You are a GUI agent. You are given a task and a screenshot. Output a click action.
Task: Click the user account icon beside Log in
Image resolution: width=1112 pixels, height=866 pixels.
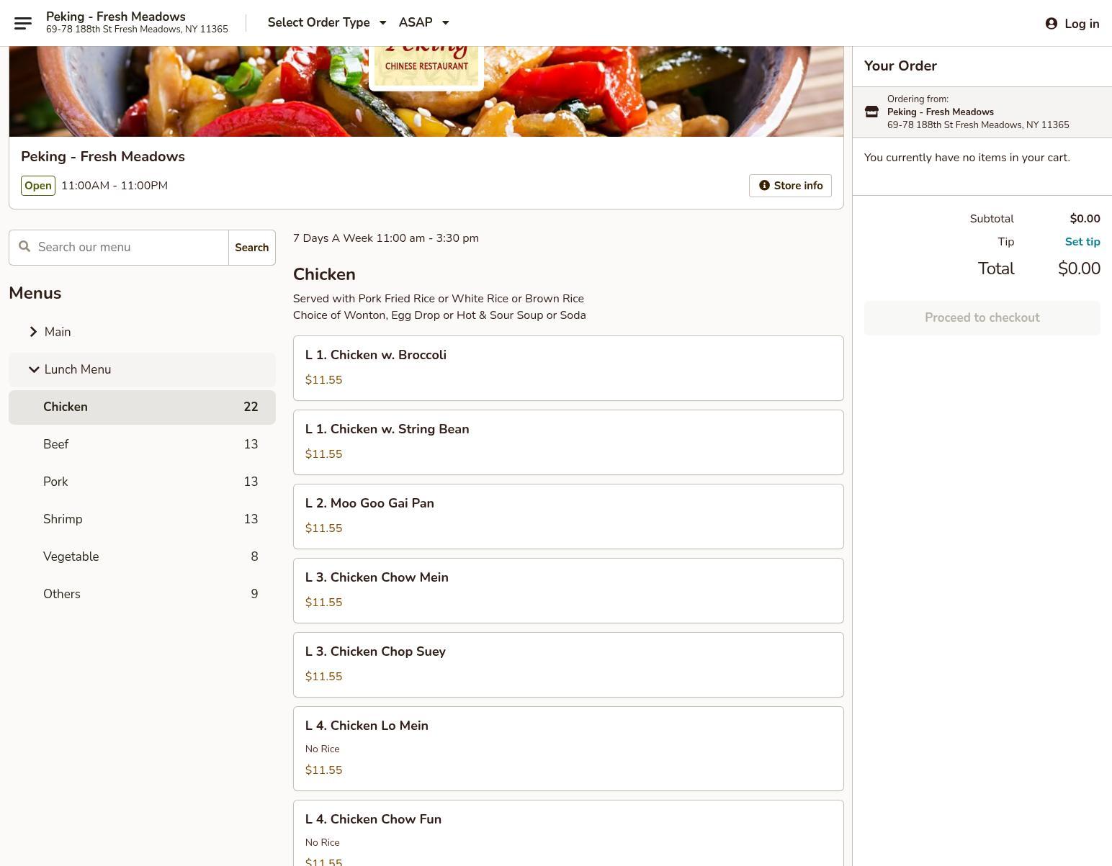pos(1052,24)
